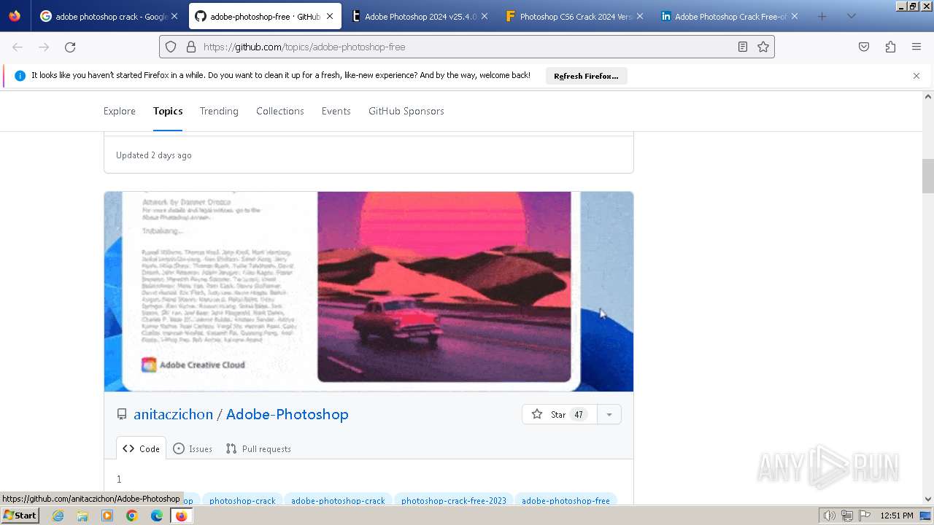934x525 pixels.
Task: Open the Photoshop splash screen repository image
Action: [368, 292]
